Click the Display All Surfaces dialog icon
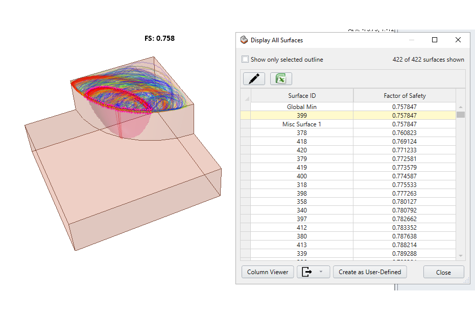 click(244, 40)
